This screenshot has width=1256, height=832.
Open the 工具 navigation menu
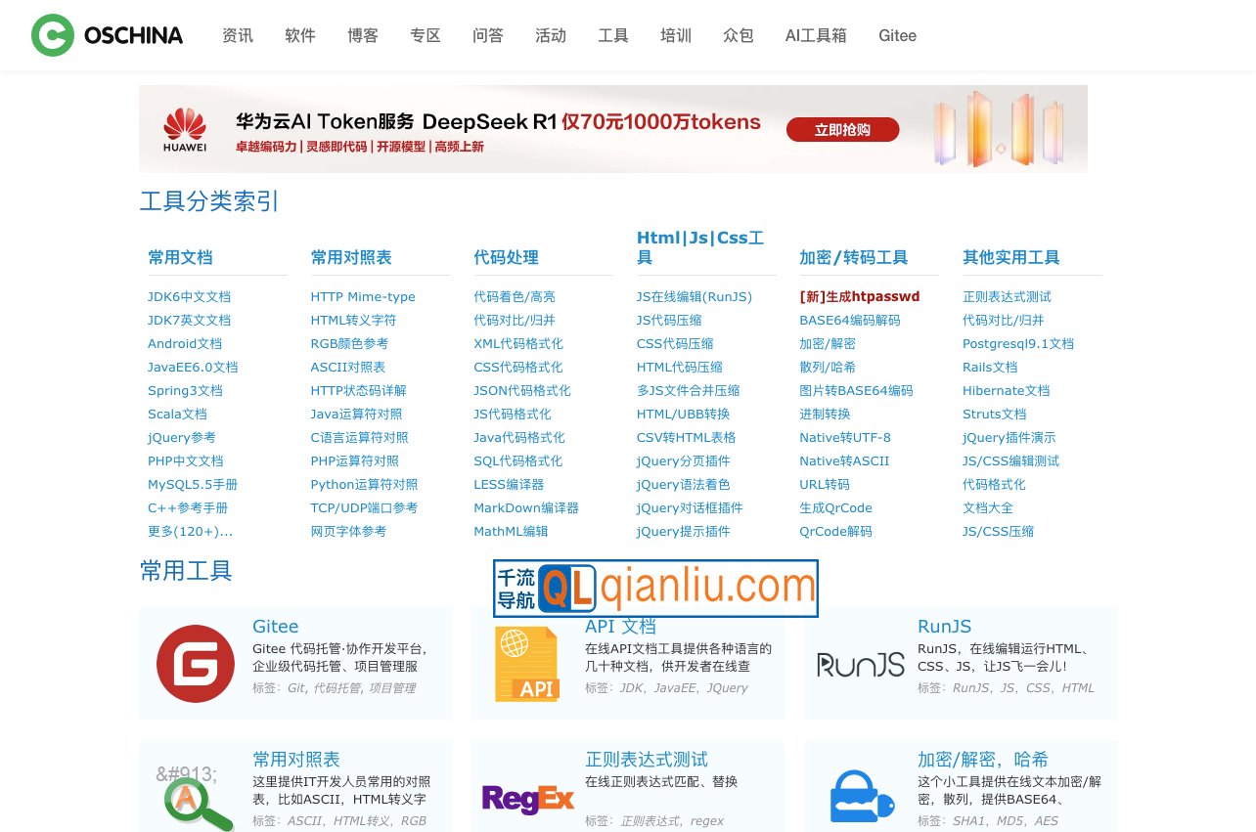coord(613,35)
